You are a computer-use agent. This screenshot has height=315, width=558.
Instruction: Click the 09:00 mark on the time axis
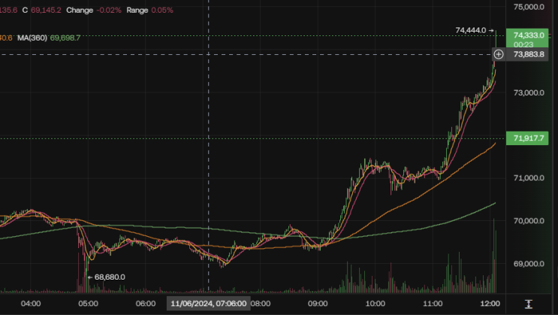pos(318,304)
